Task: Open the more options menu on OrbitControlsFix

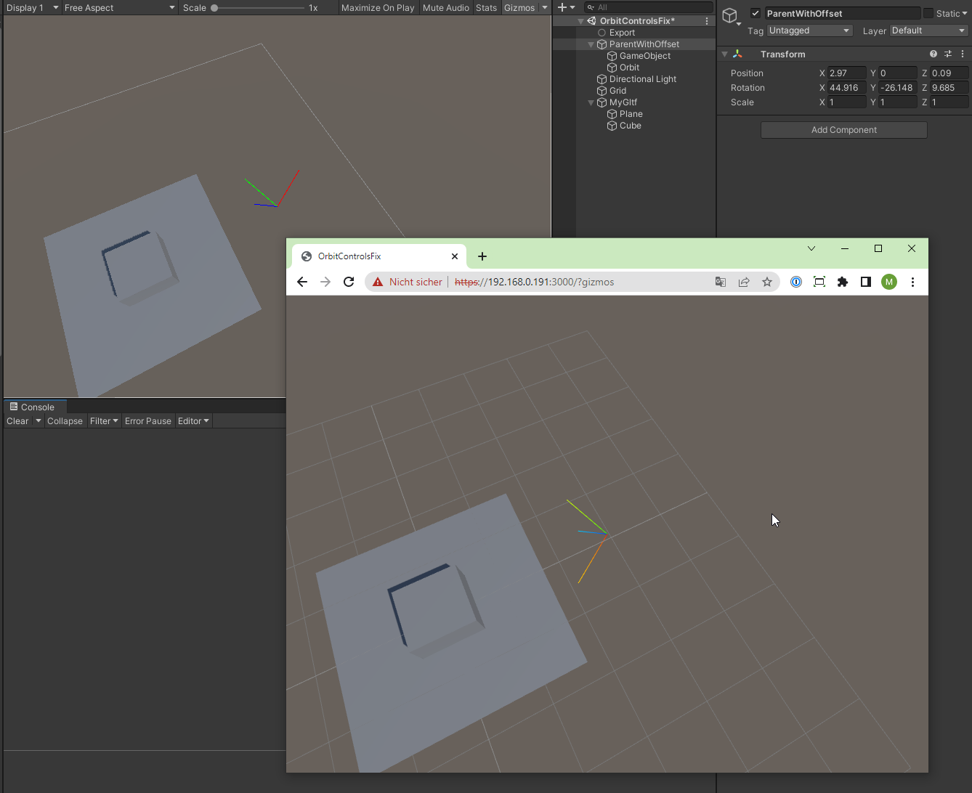Action: click(x=706, y=20)
